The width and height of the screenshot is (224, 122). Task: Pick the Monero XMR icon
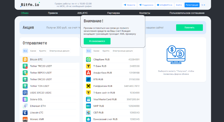pos(25,119)
